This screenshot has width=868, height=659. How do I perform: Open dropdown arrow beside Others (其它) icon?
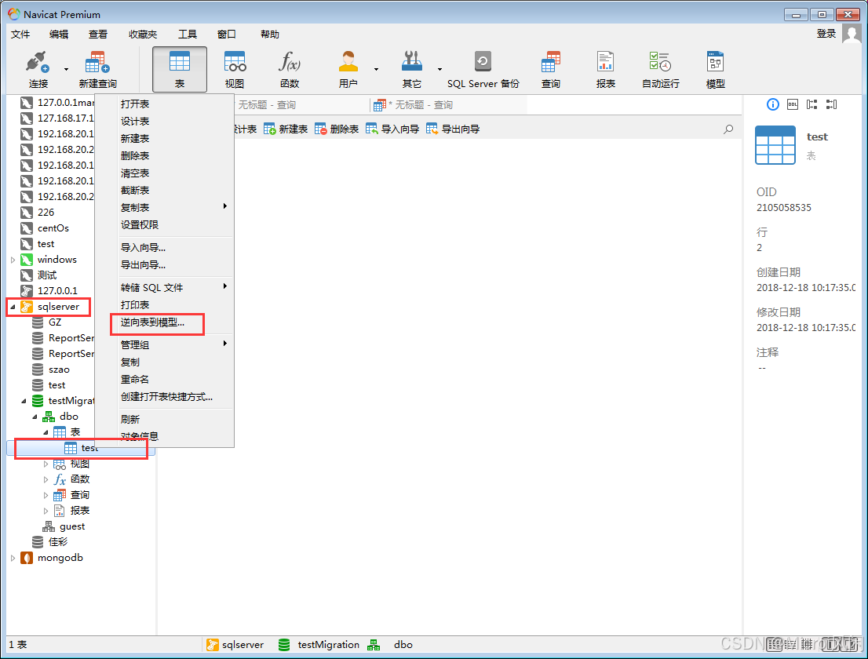click(440, 69)
